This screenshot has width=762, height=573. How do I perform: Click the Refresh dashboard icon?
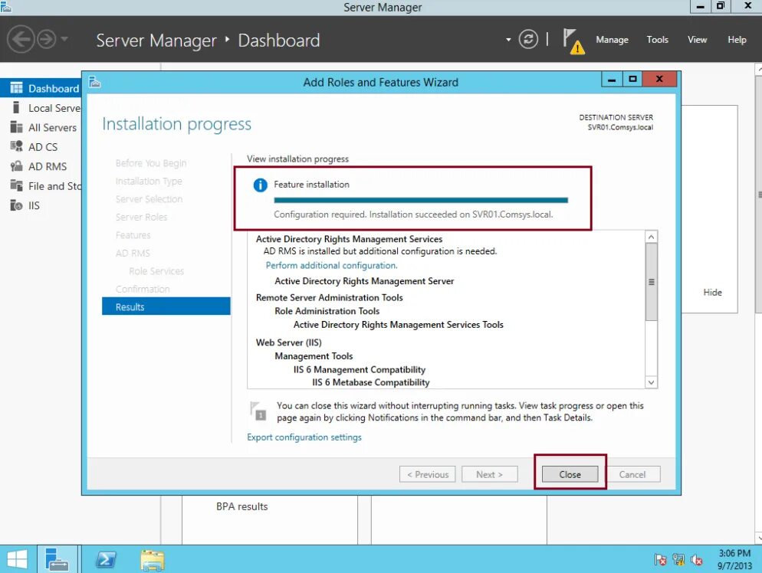(528, 39)
